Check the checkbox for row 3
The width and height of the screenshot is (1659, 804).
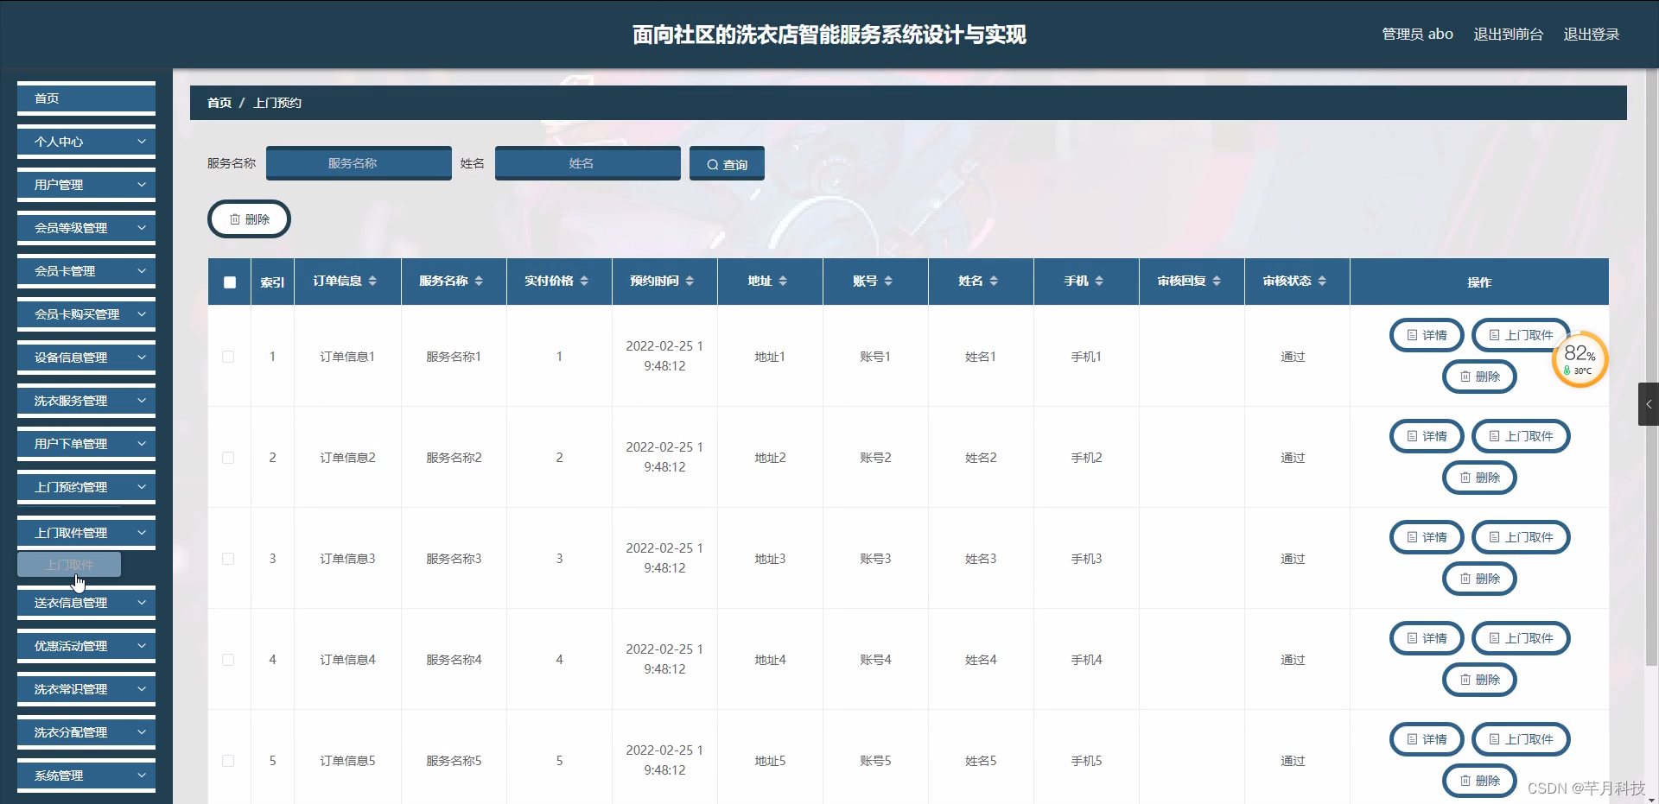click(228, 559)
